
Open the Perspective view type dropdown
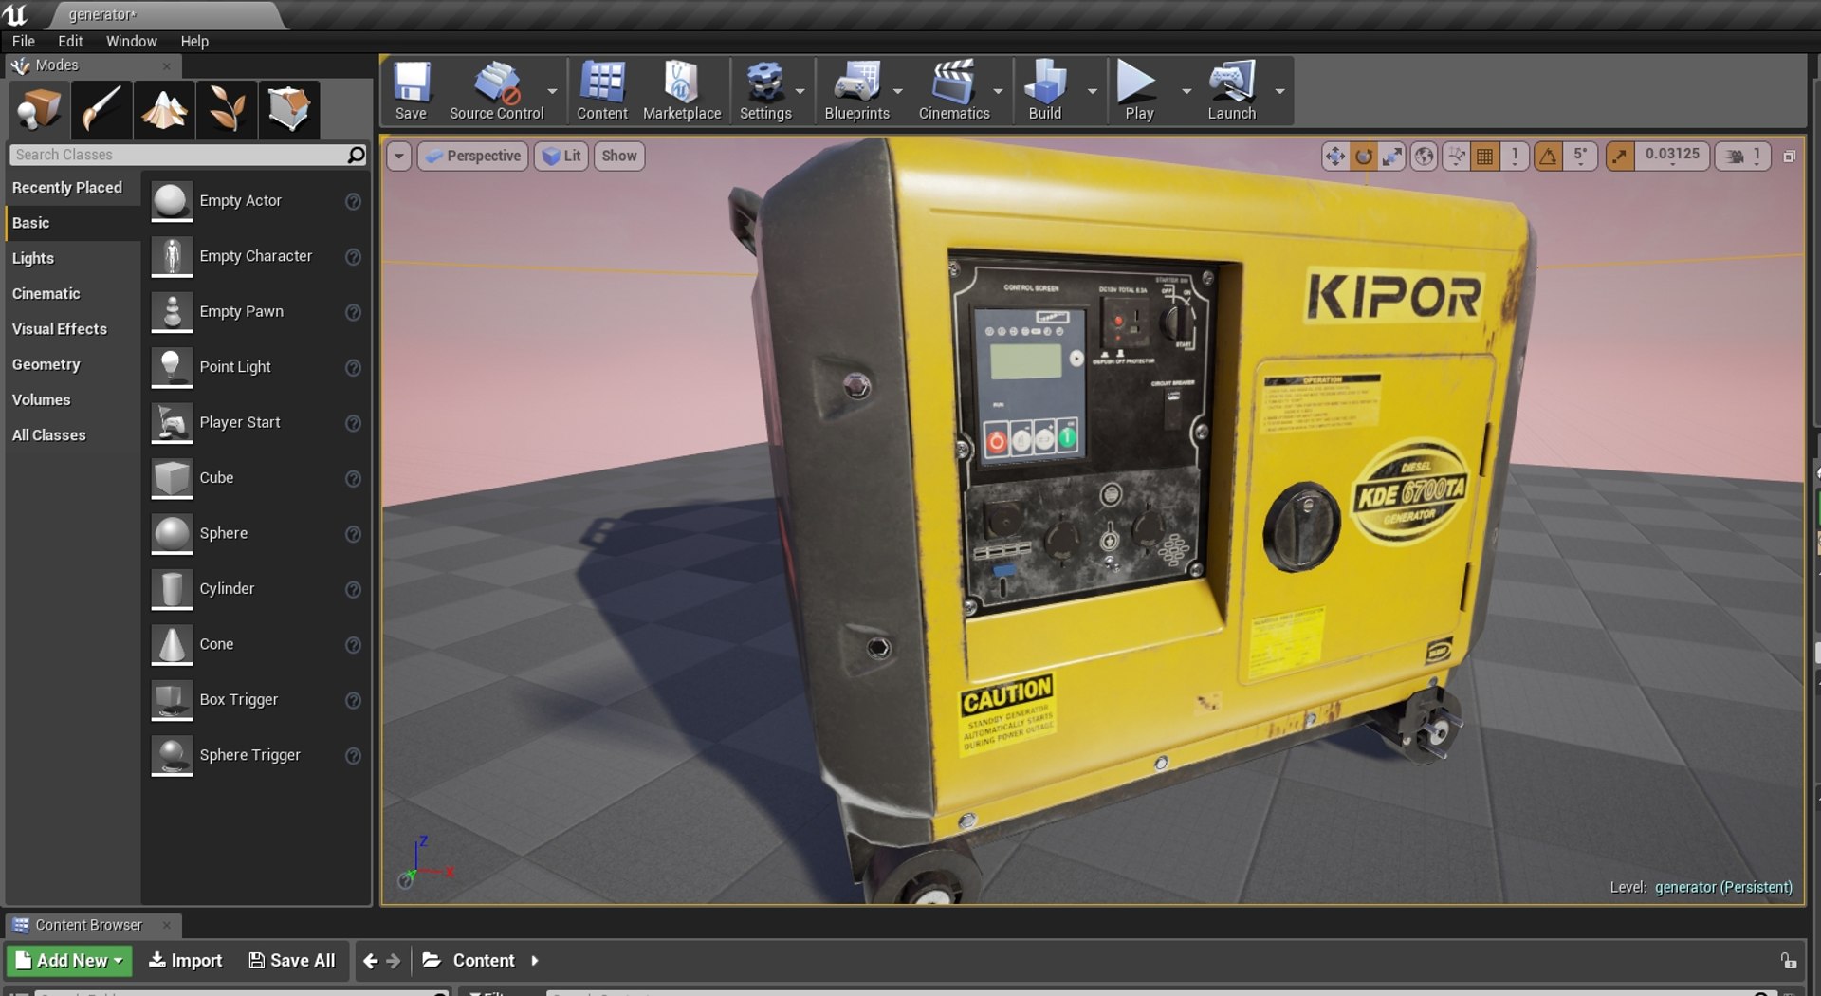point(473,157)
